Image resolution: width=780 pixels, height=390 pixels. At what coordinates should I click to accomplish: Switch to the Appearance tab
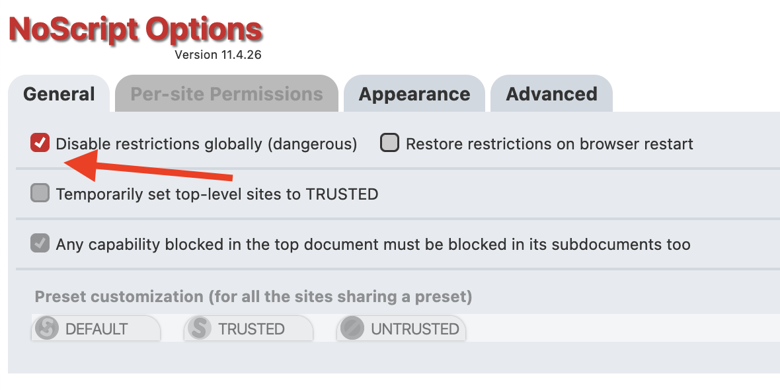pos(414,94)
